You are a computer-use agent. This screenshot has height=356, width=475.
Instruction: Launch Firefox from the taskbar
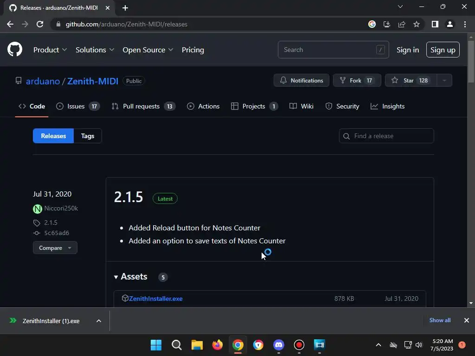click(x=217, y=345)
